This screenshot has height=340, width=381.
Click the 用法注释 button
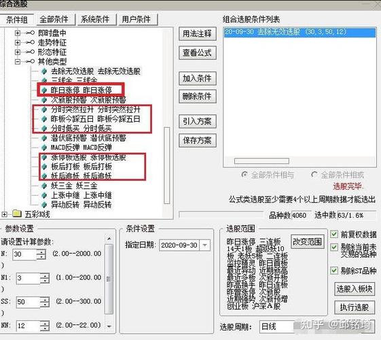[x=198, y=34]
